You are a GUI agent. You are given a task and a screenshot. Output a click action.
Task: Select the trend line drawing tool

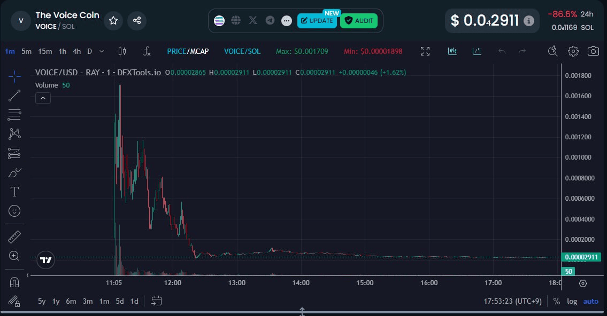pyautogui.click(x=14, y=96)
